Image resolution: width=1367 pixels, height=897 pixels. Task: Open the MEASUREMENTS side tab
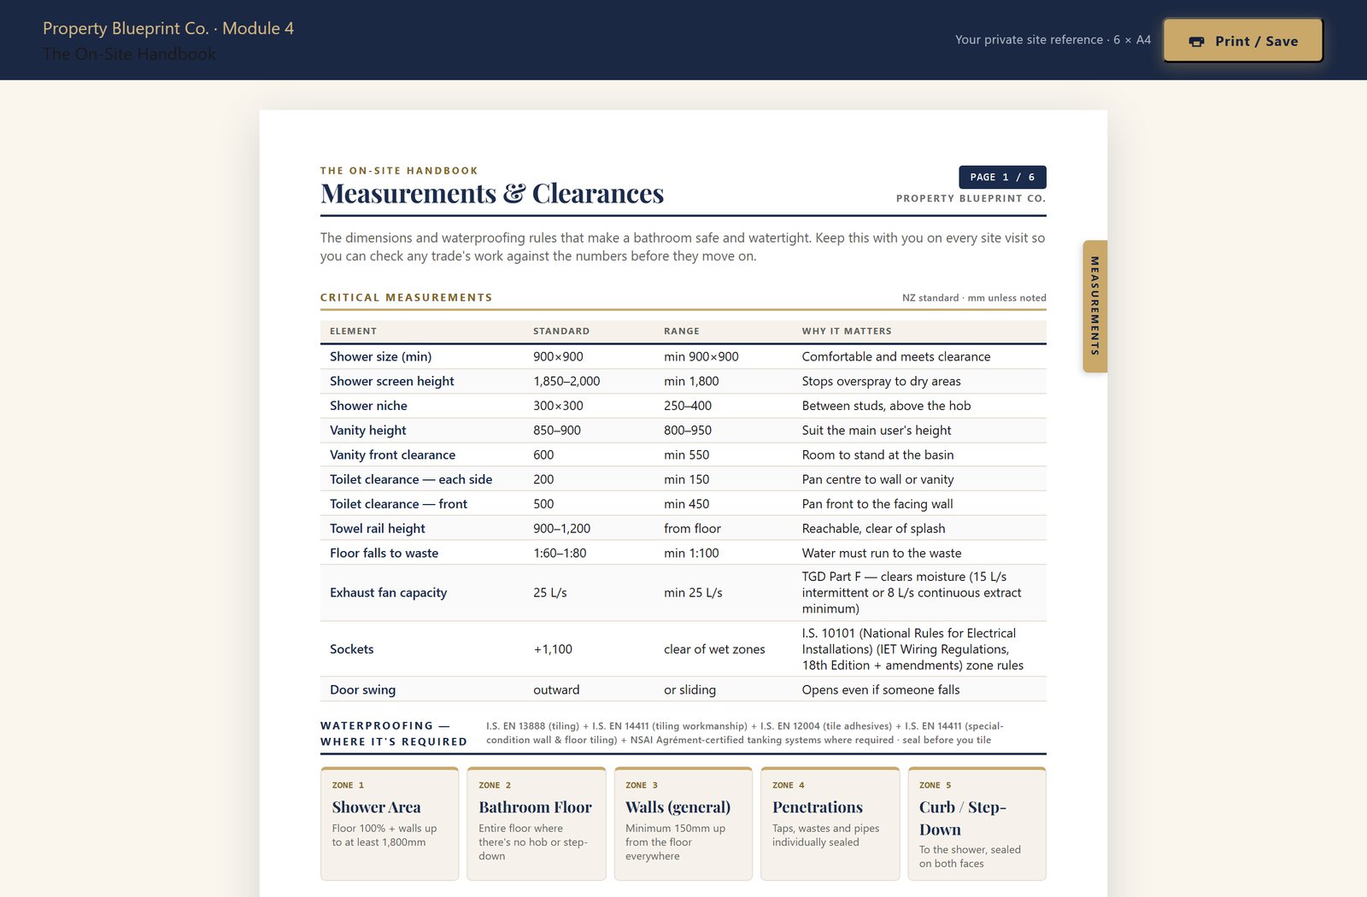[1094, 306]
